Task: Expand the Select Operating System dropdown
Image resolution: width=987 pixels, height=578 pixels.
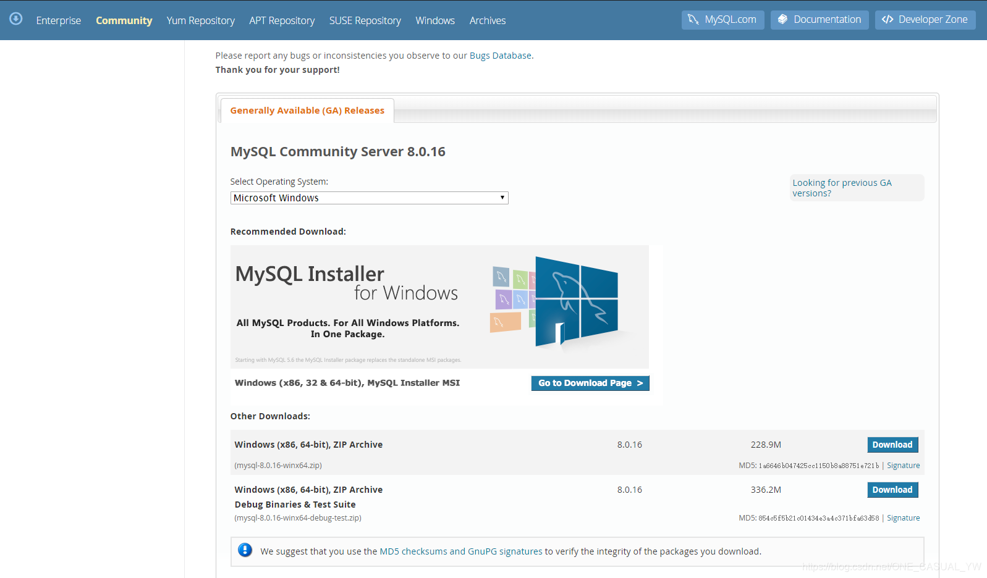Action: [369, 198]
